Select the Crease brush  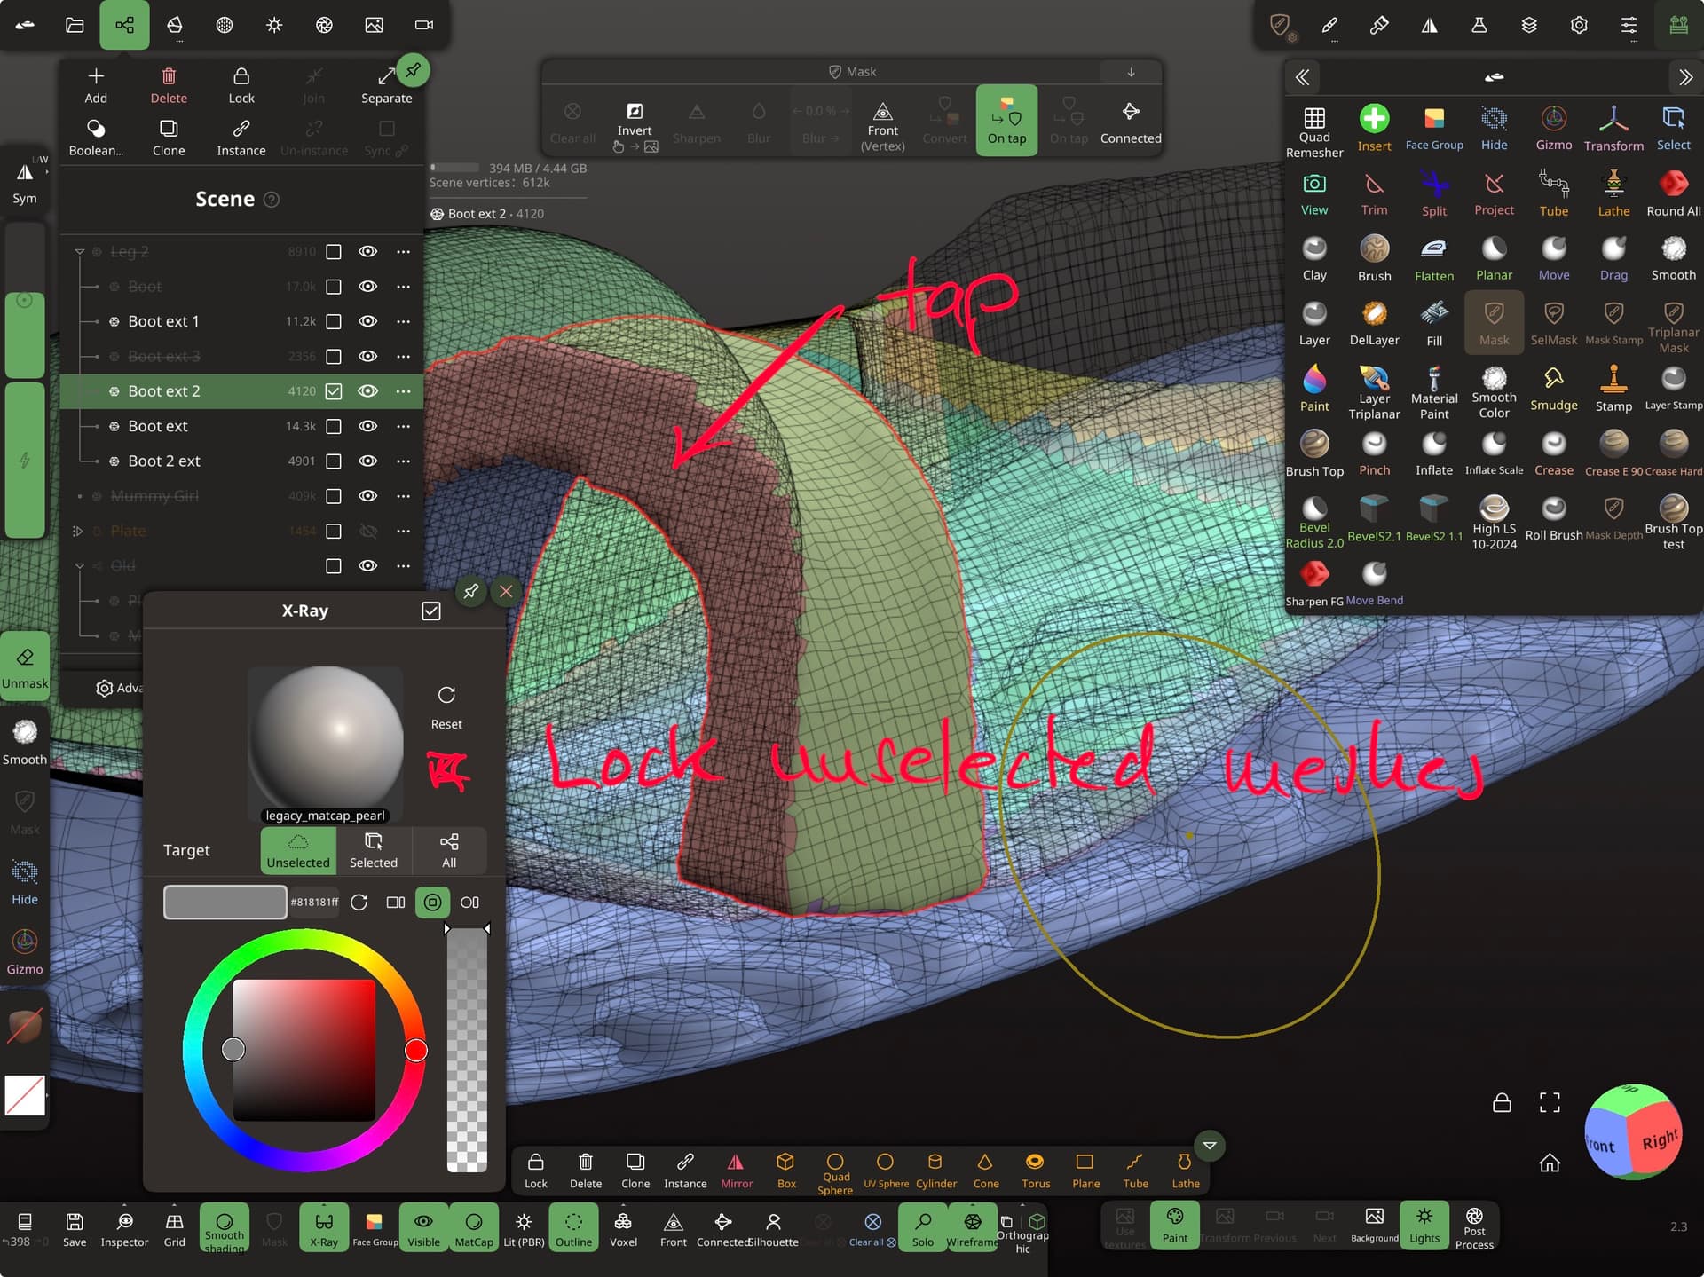[1553, 453]
